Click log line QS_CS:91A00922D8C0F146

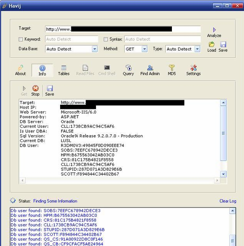pos(57,239)
